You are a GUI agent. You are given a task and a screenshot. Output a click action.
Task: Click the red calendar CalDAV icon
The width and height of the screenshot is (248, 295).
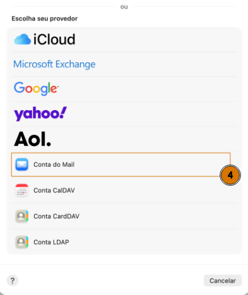[22, 190]
